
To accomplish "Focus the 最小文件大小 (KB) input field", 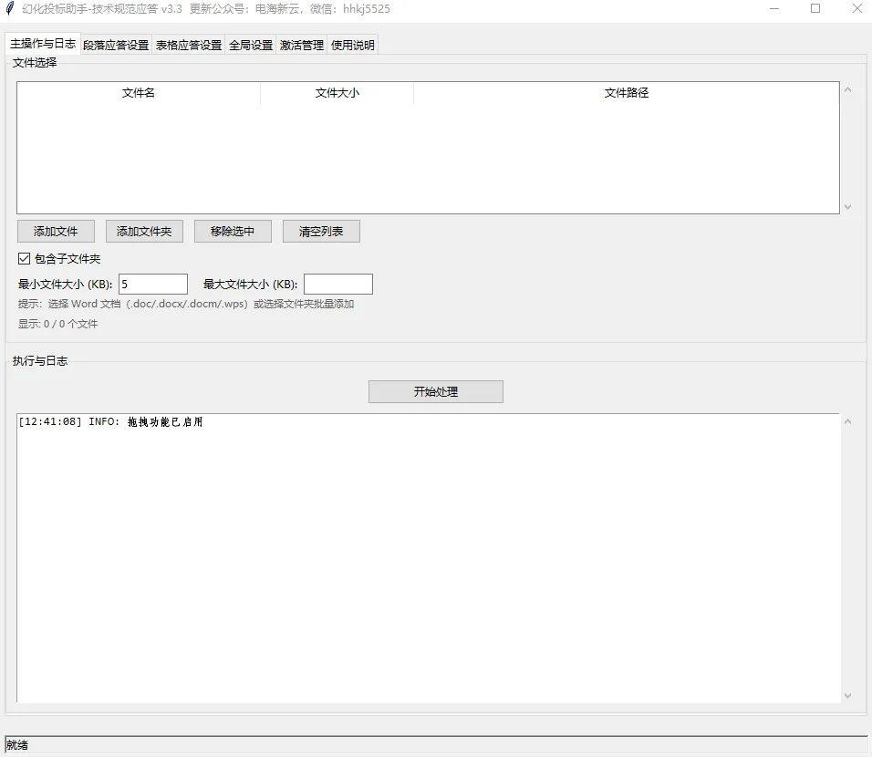I will click(153, 285).
